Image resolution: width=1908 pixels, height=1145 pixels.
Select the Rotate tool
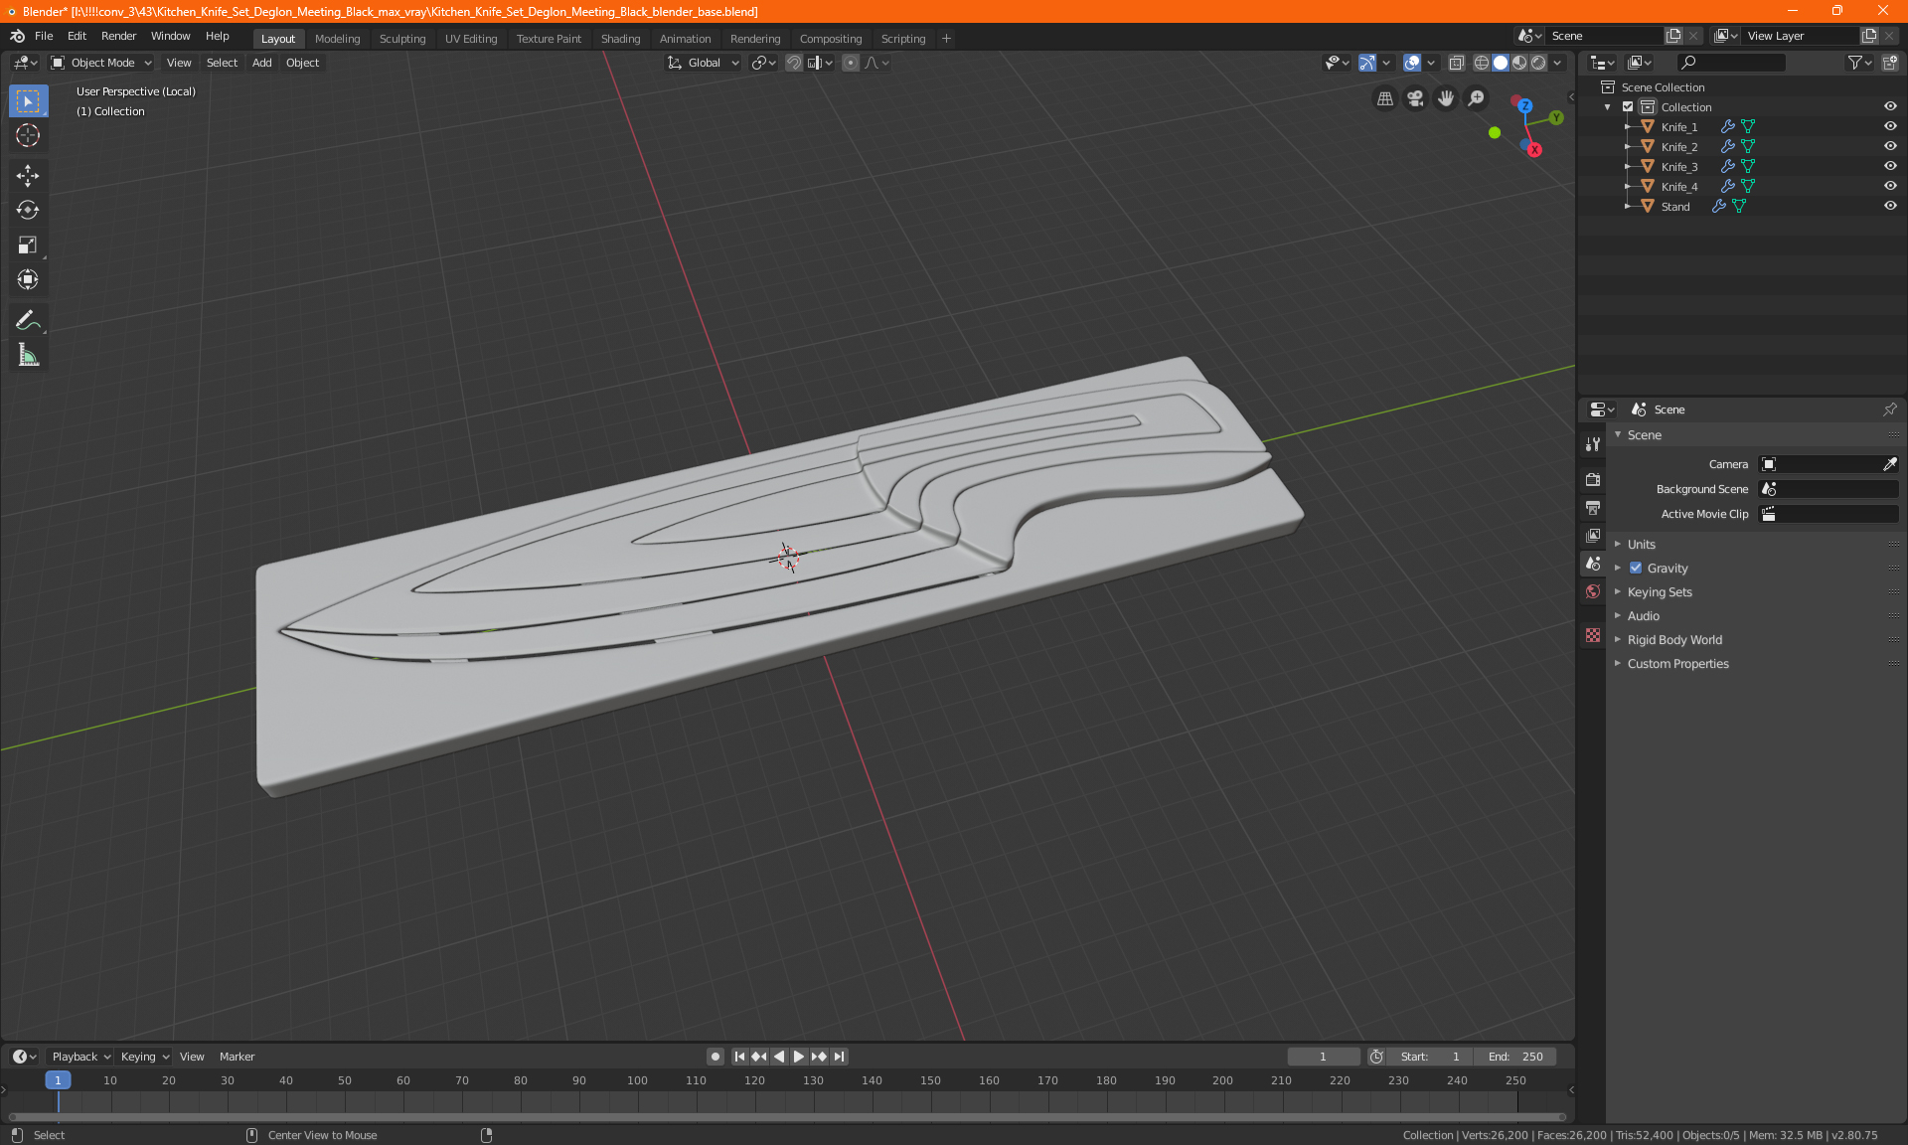(x=28, y=210)
